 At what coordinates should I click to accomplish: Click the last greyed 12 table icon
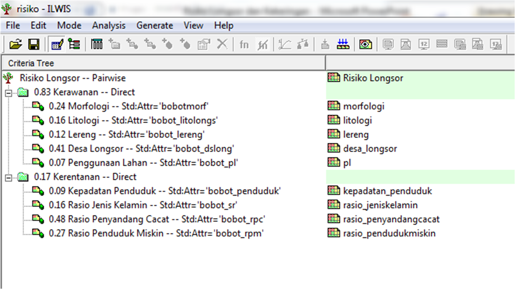click(496, 45)
